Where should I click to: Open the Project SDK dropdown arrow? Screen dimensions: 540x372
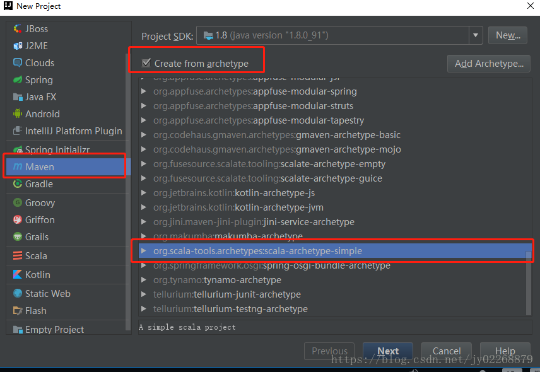pyautogui.click(x=476, y=35)
